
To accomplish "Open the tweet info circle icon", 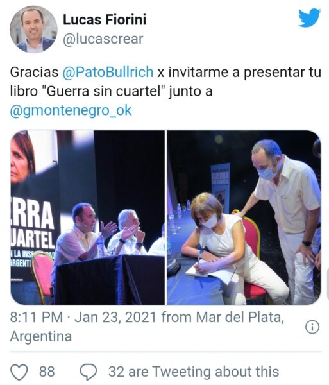I will (x=312, y=327).
